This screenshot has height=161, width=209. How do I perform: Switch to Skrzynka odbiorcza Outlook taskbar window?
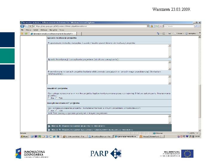tap(100, 137)
